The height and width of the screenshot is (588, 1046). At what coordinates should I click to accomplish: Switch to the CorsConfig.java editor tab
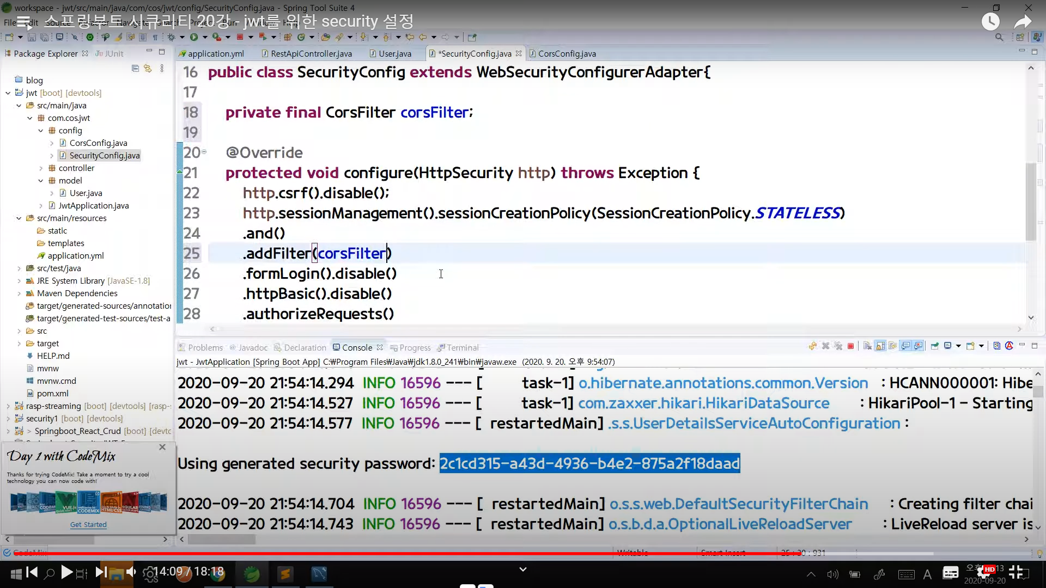pyautogui.click(x=567, y=53)
